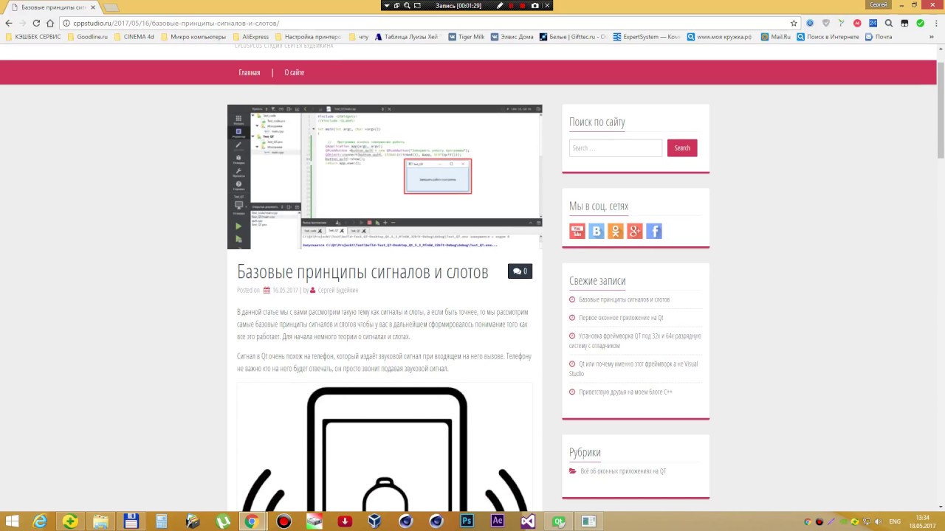Open the Сергей Chrome profile button
The height and width of the screenshot is (531, 945).
click(879, 4)
